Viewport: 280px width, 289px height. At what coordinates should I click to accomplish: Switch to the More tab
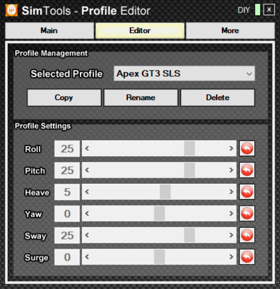pyautogui.click(x=230, y=31)
